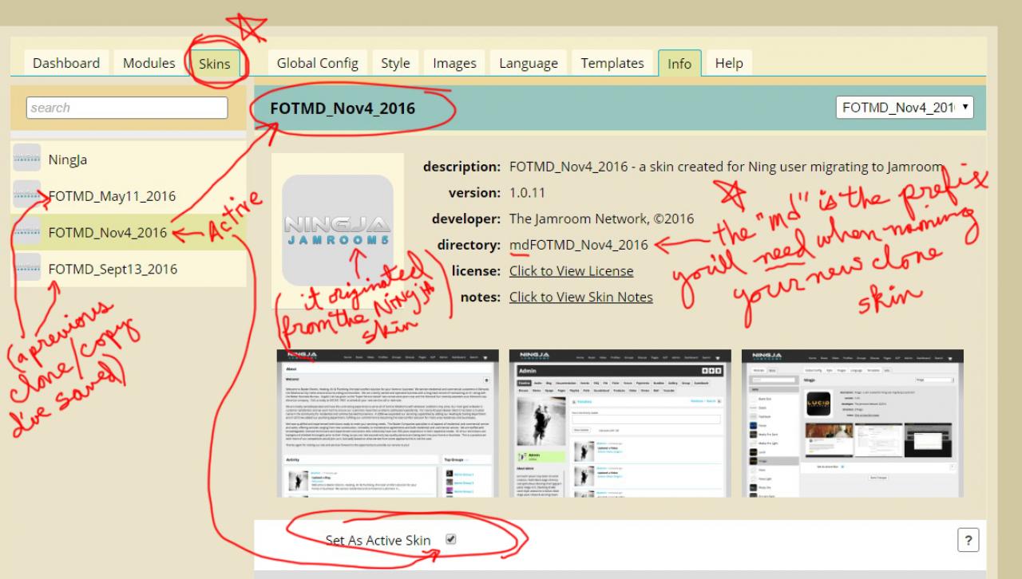
Task: Switch to the Images tab
Action: 454,64
